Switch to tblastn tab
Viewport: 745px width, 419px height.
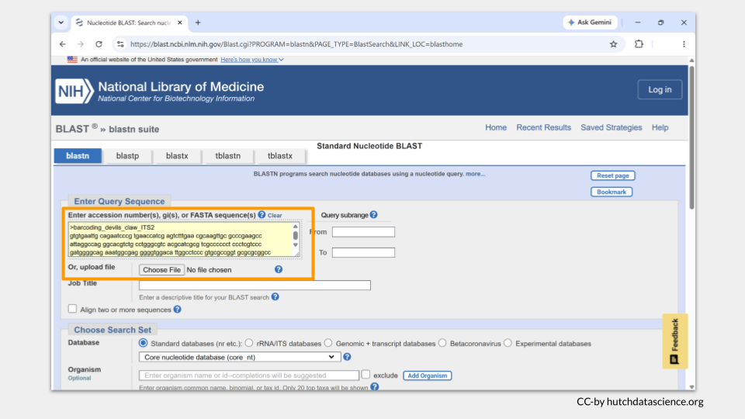(227, 156)
